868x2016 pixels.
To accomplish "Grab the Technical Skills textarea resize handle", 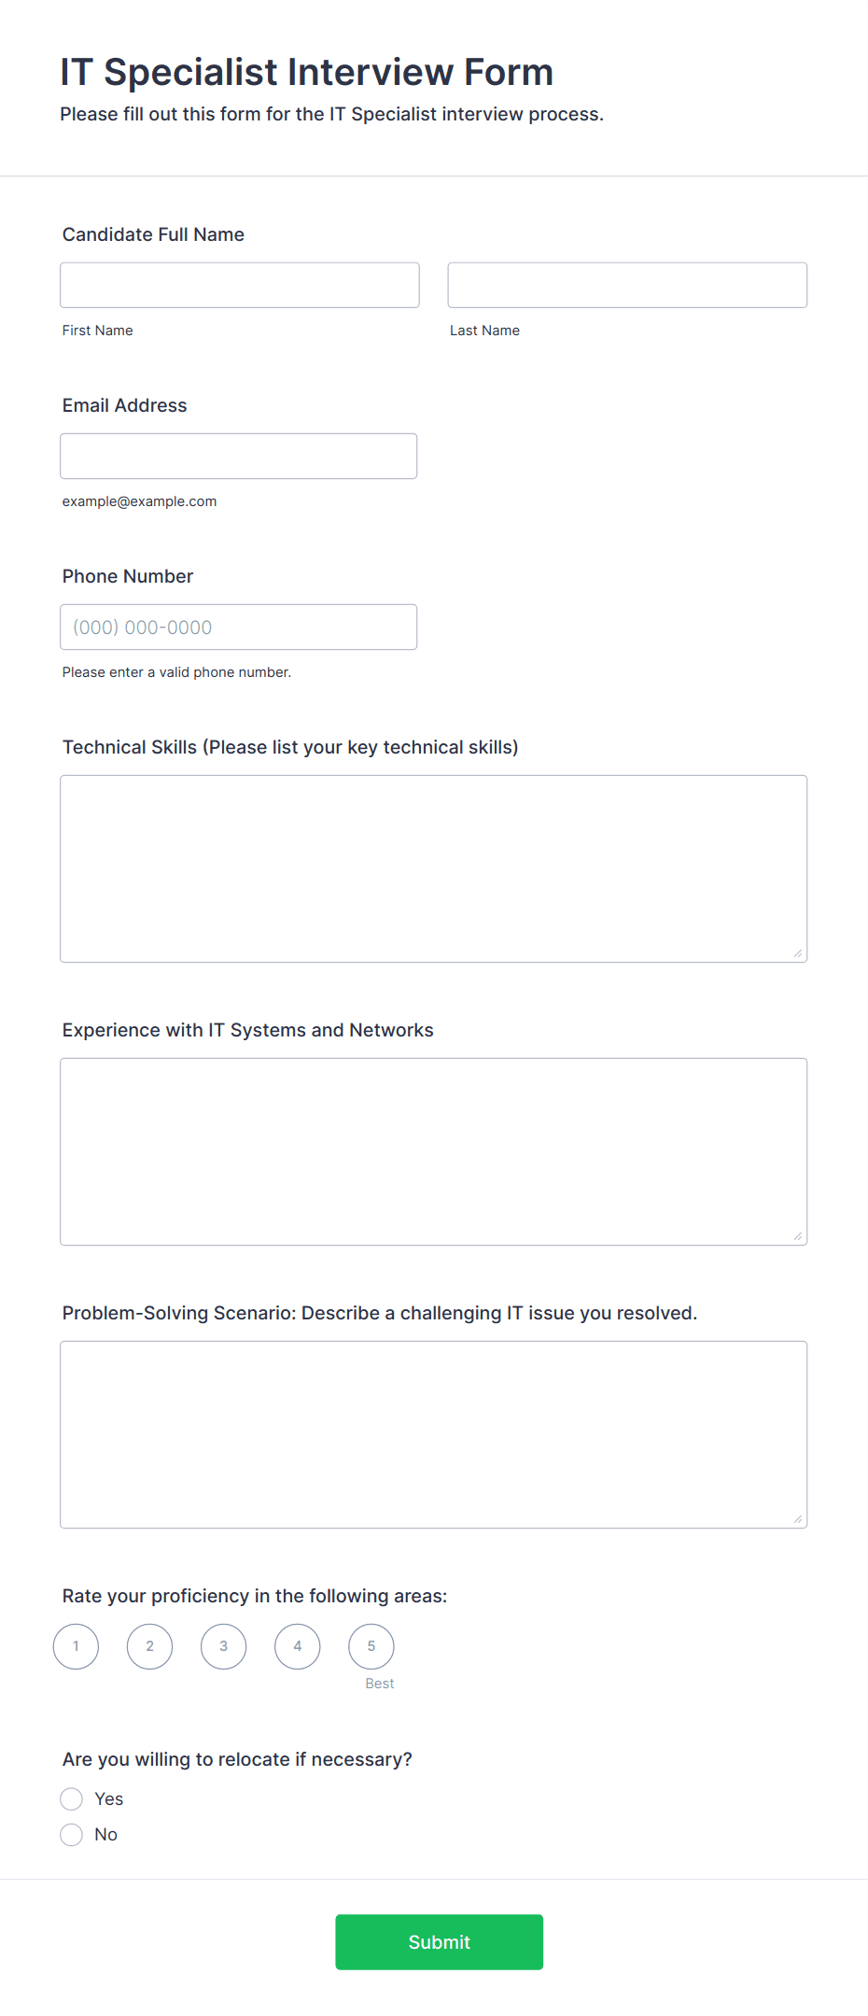I will 798,953.
